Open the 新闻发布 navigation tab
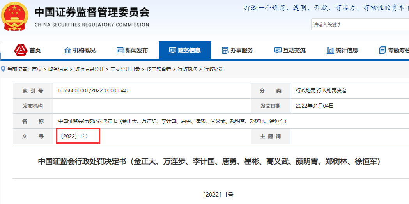 click(x=136, y=50)
